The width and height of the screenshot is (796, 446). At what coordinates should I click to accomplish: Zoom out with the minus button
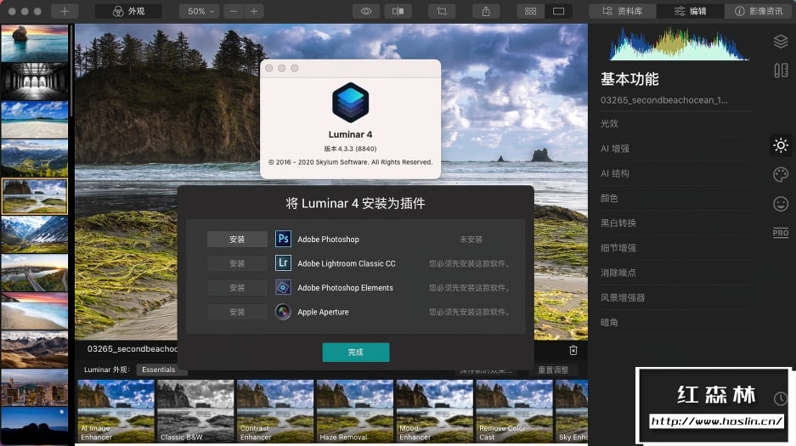pos(234,11)
